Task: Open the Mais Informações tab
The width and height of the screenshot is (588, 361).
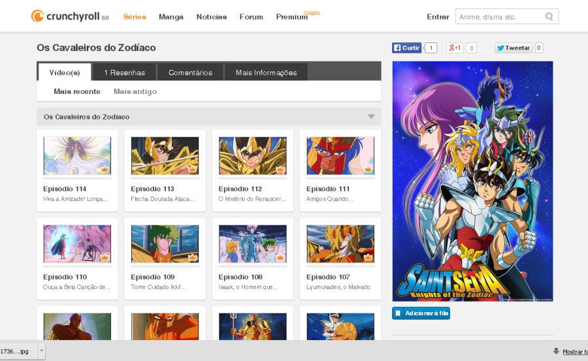Action: (266, 72)
